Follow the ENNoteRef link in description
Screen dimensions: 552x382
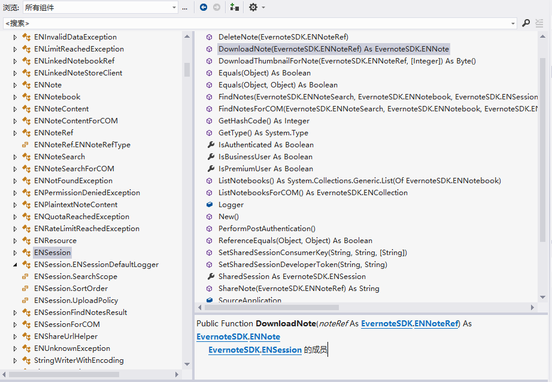coord(436,323)
